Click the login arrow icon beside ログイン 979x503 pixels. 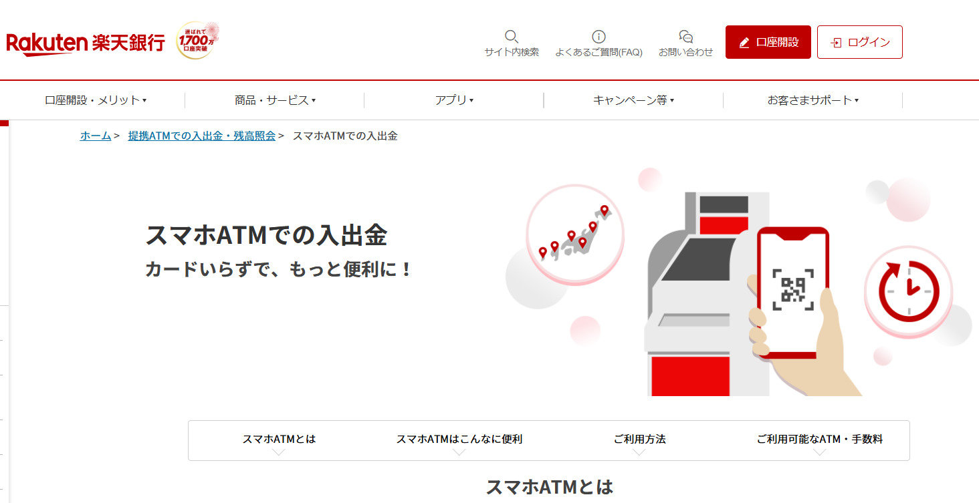click(x=835, y=41)
